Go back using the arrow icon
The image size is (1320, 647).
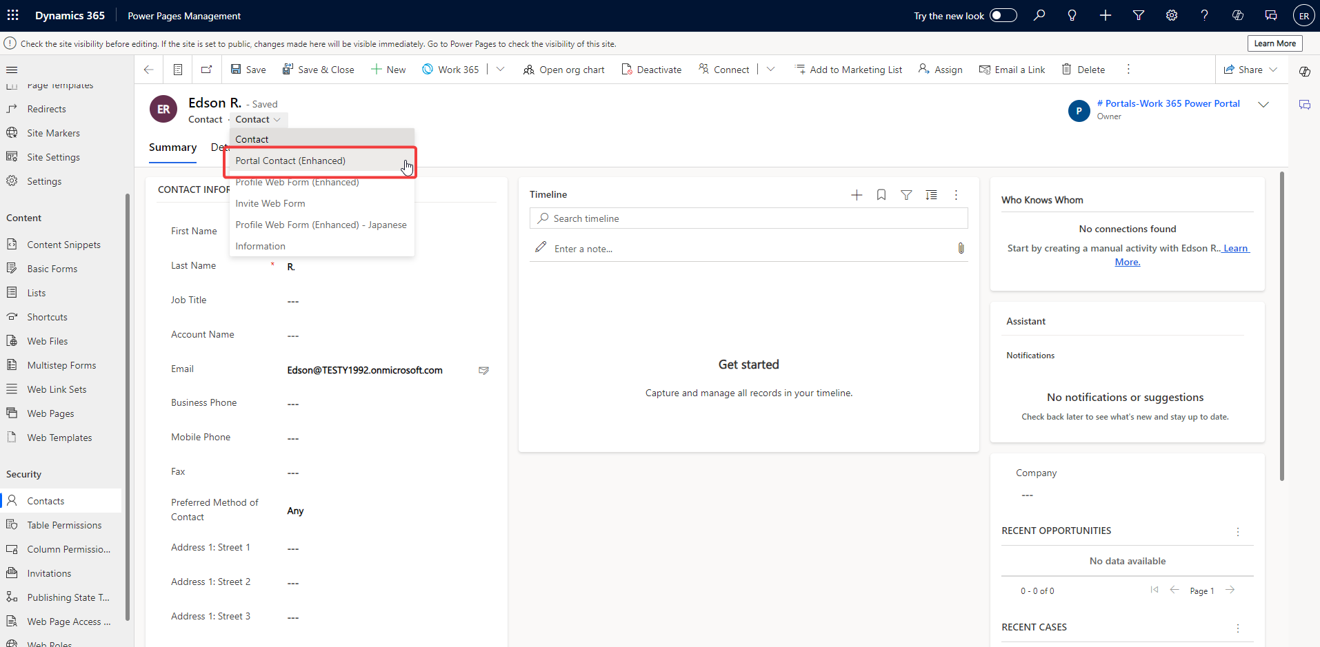(148, 70)
